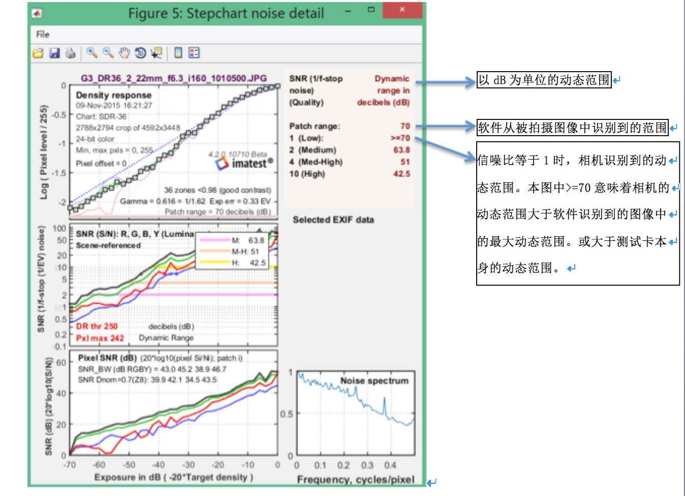Click the magenta M: 63.8 legend line
The width and height of the screenshot is (685, 496).
click(x=215, y=240)
